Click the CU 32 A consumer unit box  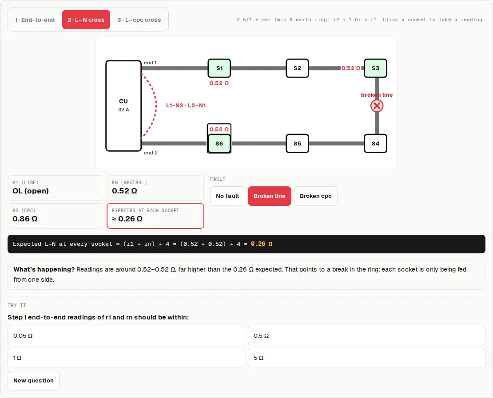pos(123,106)
